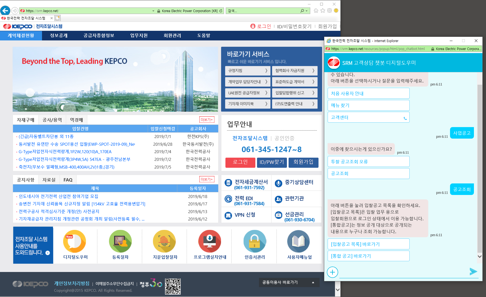Open the 업무지원 main menu
Screen dimensions: 486x297
click(x=139, y=35)
